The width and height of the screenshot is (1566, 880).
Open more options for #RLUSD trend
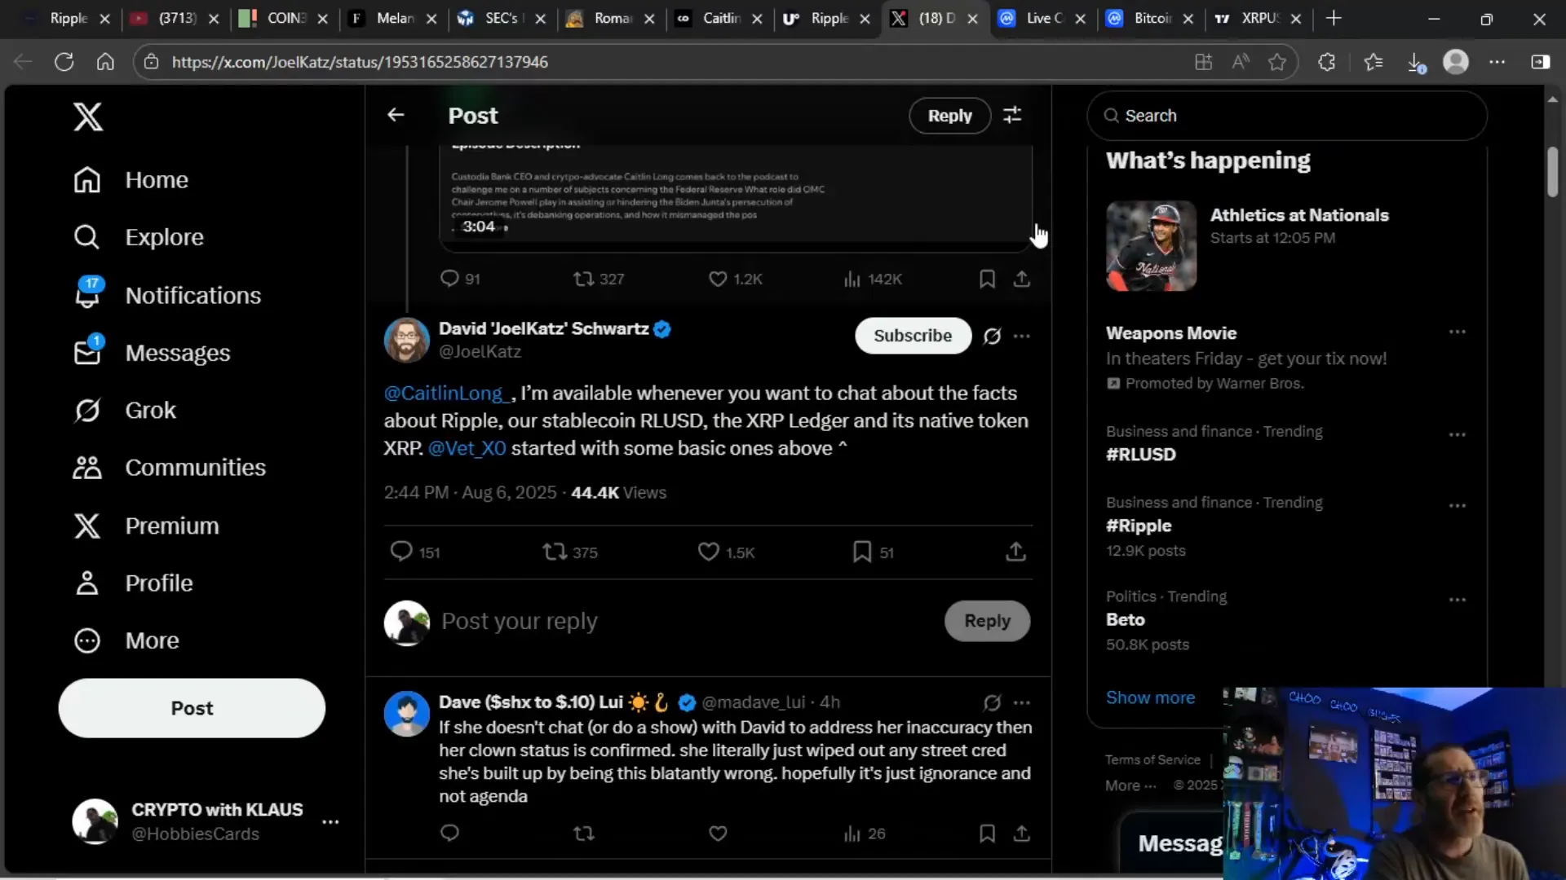[1458, 434]
